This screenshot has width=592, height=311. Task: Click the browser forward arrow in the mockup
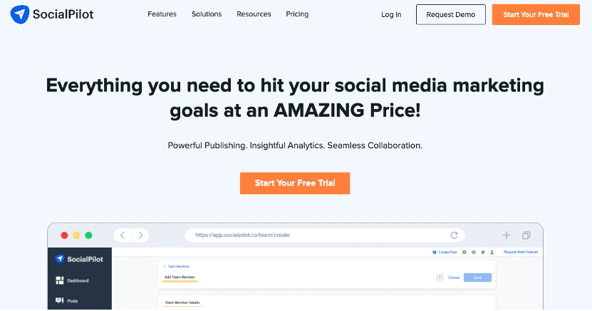click(x=142, y=235)
